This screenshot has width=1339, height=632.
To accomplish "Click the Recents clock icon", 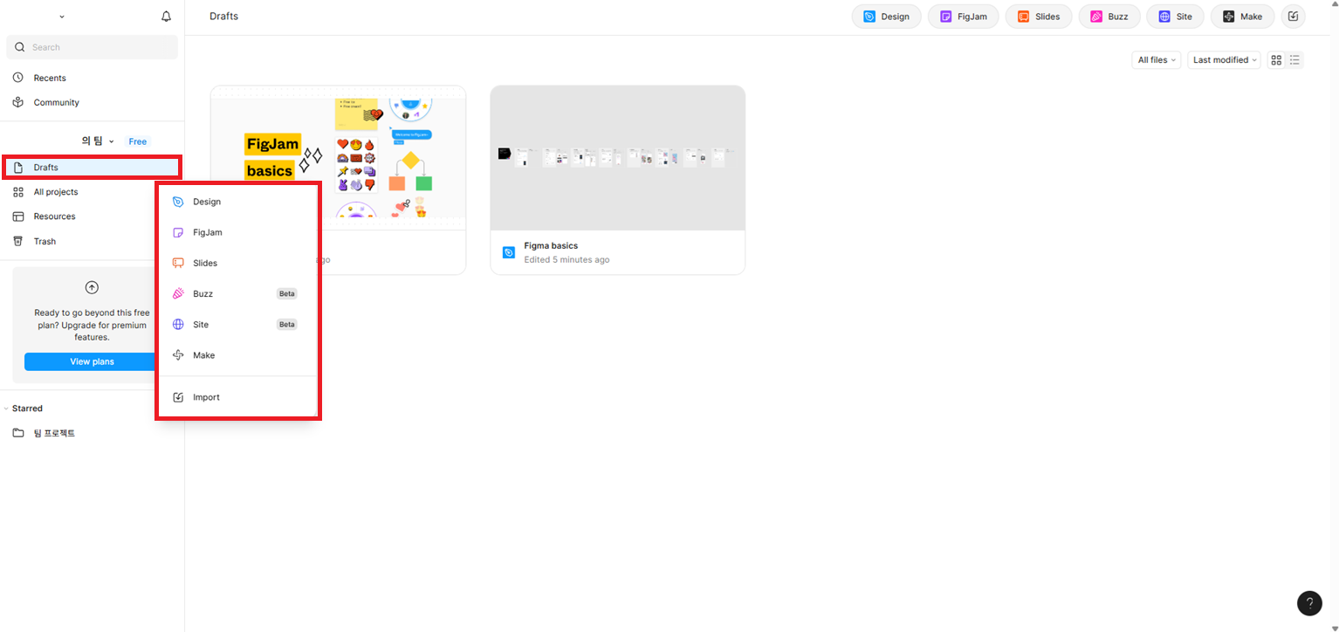I will [x=18, y=78].
